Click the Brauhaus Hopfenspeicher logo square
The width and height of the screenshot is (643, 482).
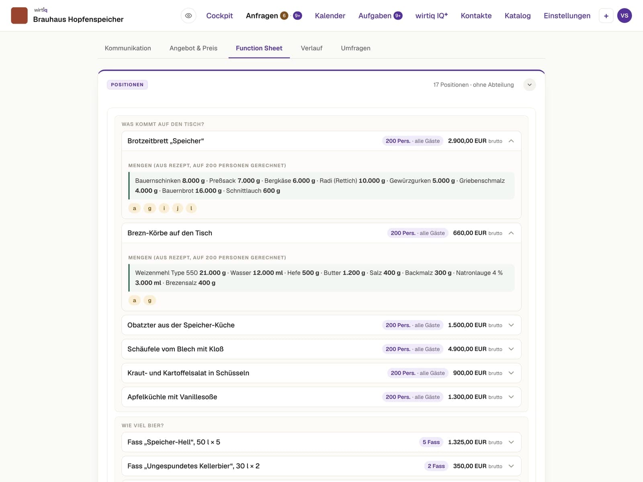pyautogui.click(x=19, y=16)
